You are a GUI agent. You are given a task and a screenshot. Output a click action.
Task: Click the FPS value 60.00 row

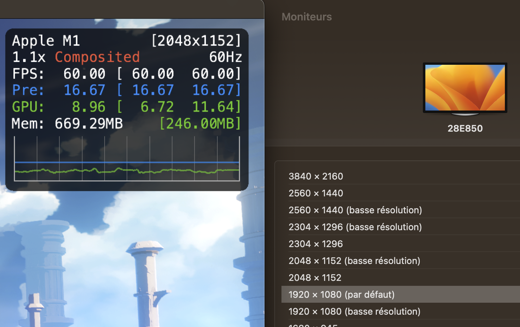tap(127, 74)
